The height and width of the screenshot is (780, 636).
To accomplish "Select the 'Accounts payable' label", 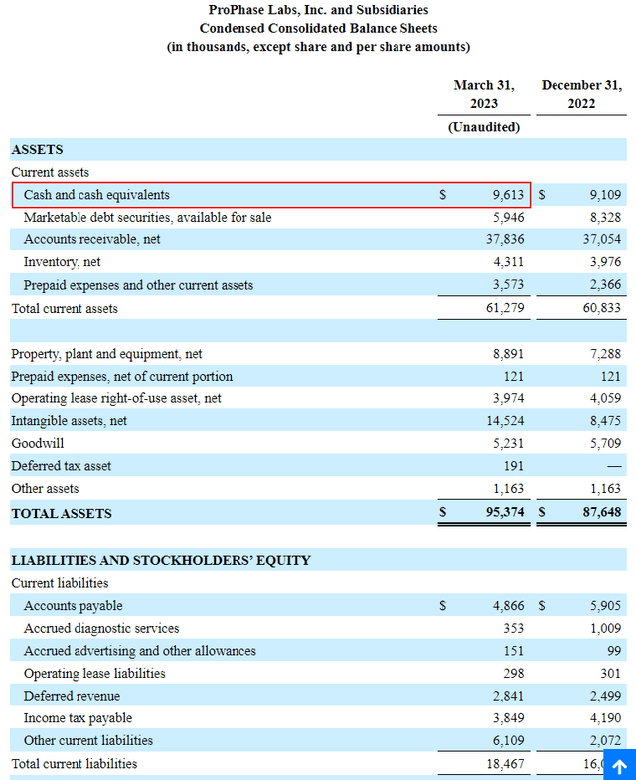I will click(74, 606).
